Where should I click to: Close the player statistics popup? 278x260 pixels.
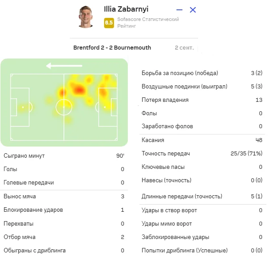pyautogui.click(x=193, y=10)
